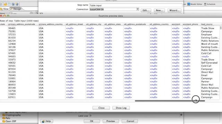
Task: Click the save-as toolbar icon
Action: tap(17, 4)
